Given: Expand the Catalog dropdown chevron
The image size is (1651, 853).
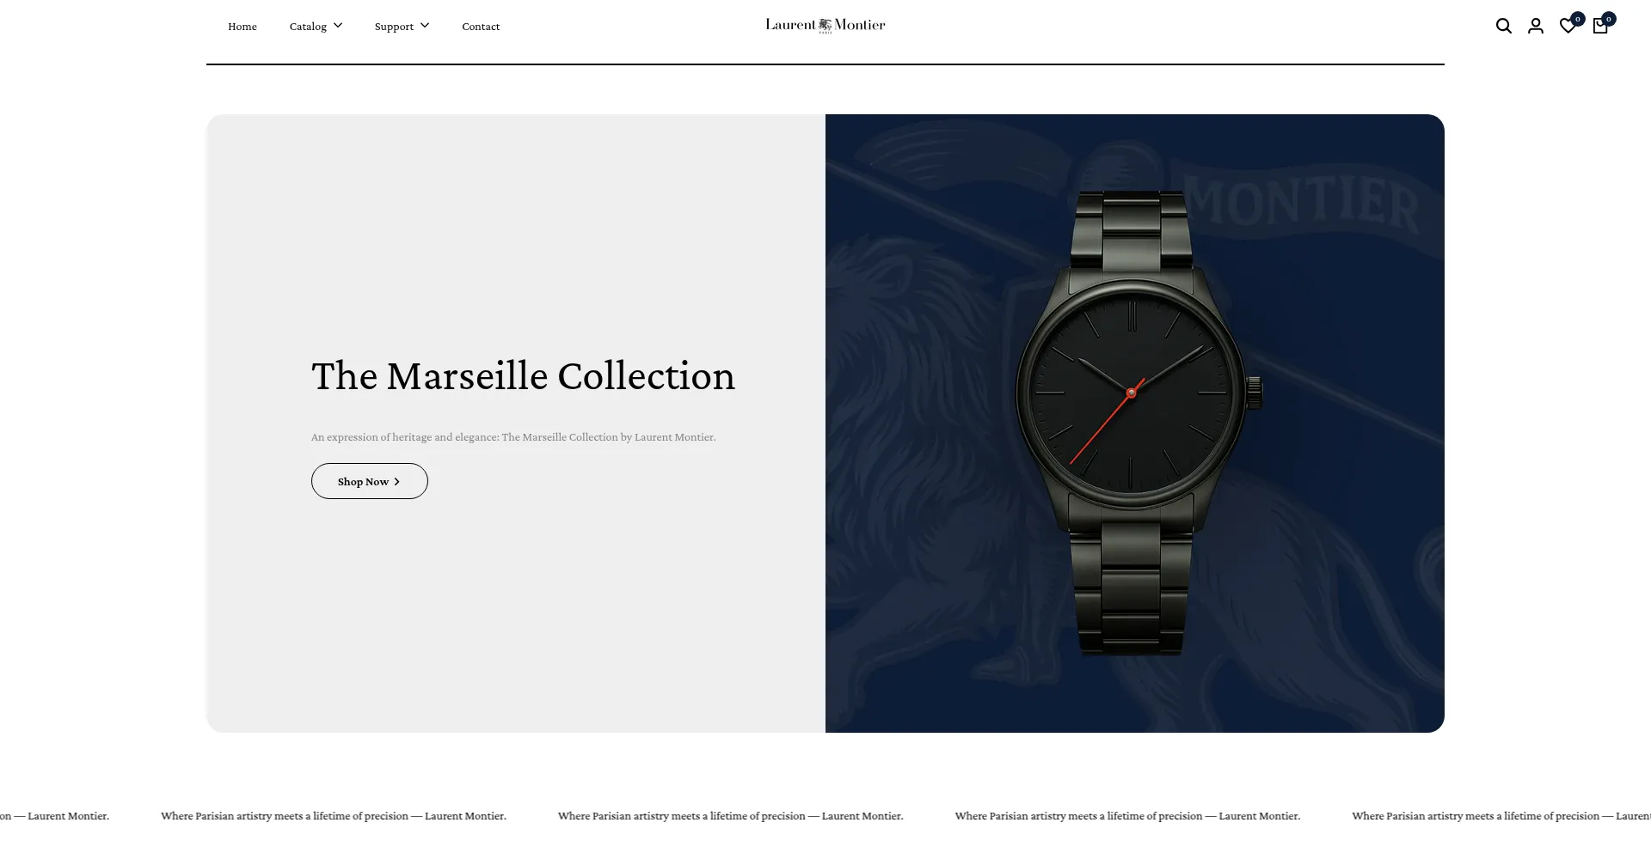Looking at the screenshot, I should tap(338, 26).
